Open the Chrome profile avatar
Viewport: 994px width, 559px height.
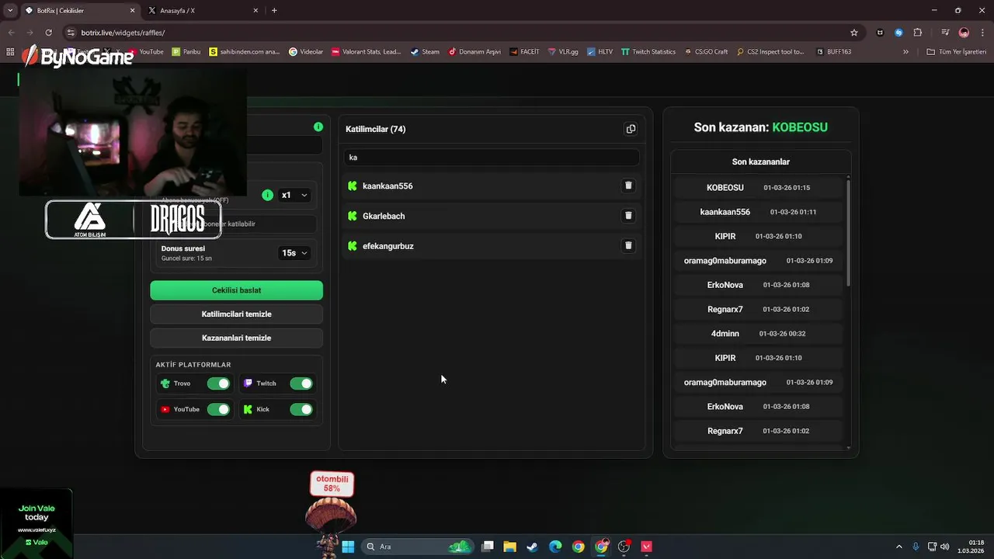click(964, 33)
